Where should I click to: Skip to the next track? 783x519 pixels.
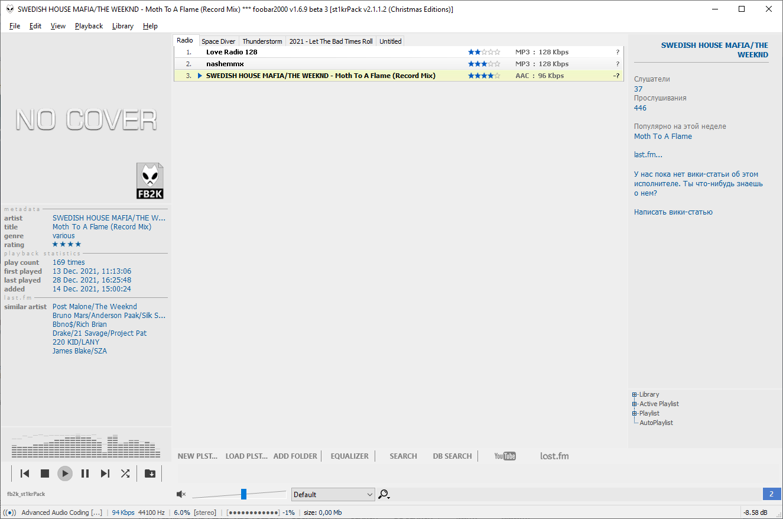(105, 473)
